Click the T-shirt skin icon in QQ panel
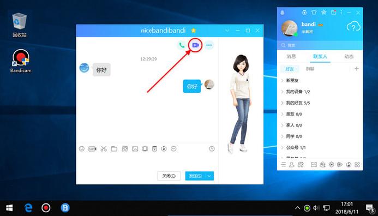Image resolution: width=378 pixels, height=216 pixels. click(314, 13)
